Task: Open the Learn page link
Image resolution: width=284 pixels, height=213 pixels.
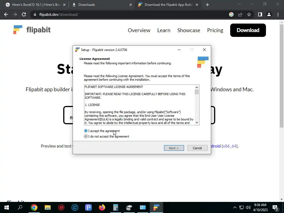Action: [164, 30]
